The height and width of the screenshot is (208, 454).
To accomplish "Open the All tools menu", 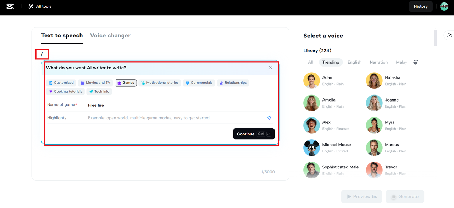I will [x=40, y=6].
